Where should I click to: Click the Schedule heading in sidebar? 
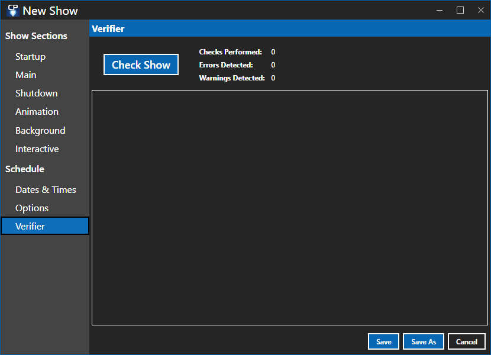pos(25,169)
